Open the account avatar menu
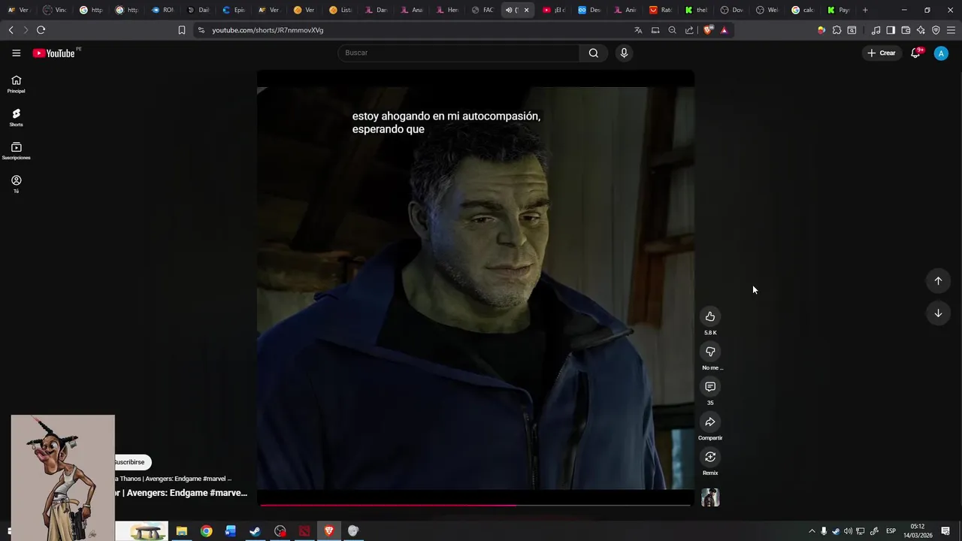 [941, 53]
